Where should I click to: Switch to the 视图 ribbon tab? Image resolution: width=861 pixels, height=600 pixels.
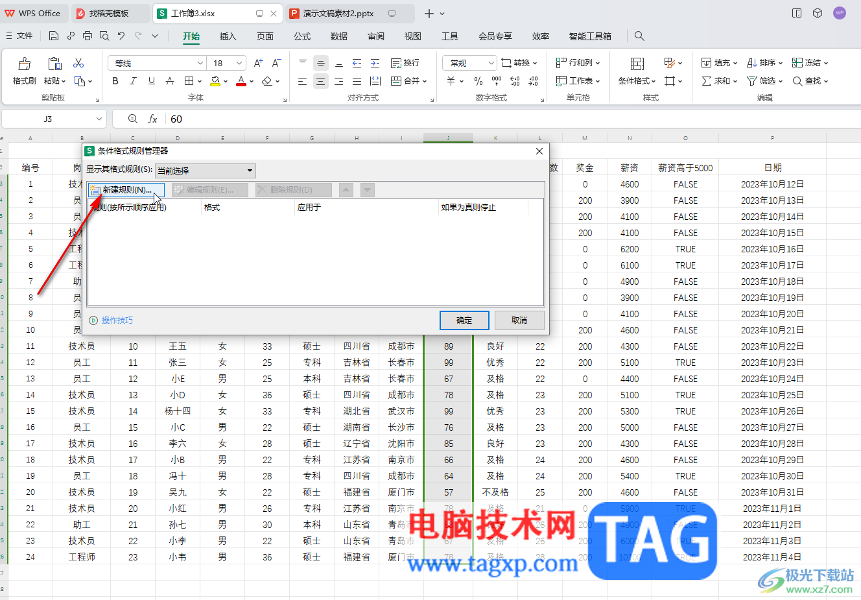413,36
